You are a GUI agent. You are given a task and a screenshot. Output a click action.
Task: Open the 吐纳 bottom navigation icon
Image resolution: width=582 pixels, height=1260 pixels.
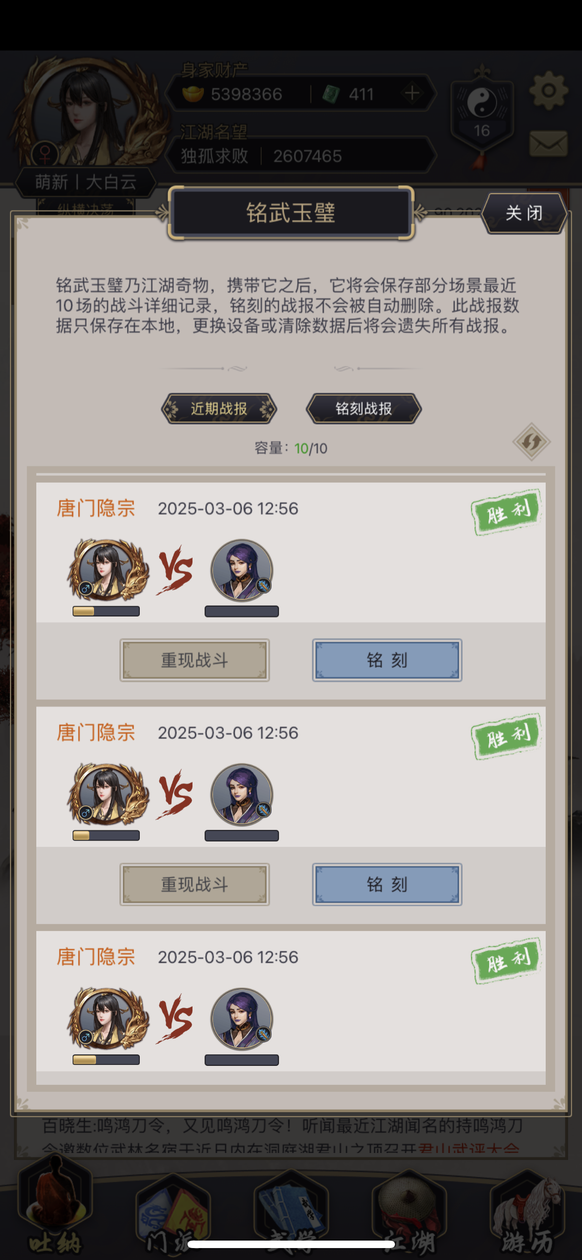tap(55, 1209)
